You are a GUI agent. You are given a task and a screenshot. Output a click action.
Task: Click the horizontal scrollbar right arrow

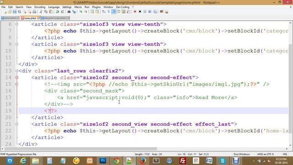(287, 149)
